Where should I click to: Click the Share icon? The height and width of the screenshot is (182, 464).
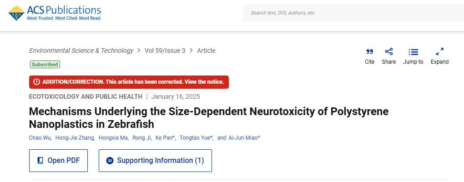click(388, 52)
